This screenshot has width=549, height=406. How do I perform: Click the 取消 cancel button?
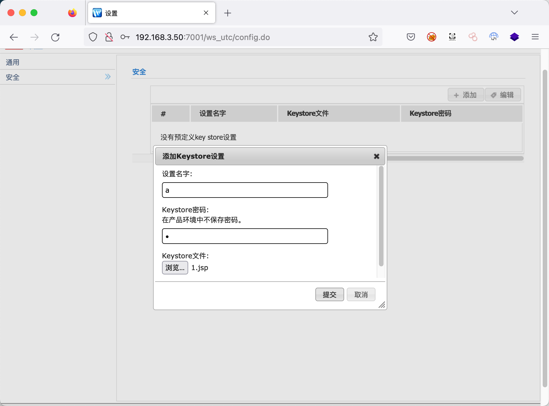[x=361, y=295]
